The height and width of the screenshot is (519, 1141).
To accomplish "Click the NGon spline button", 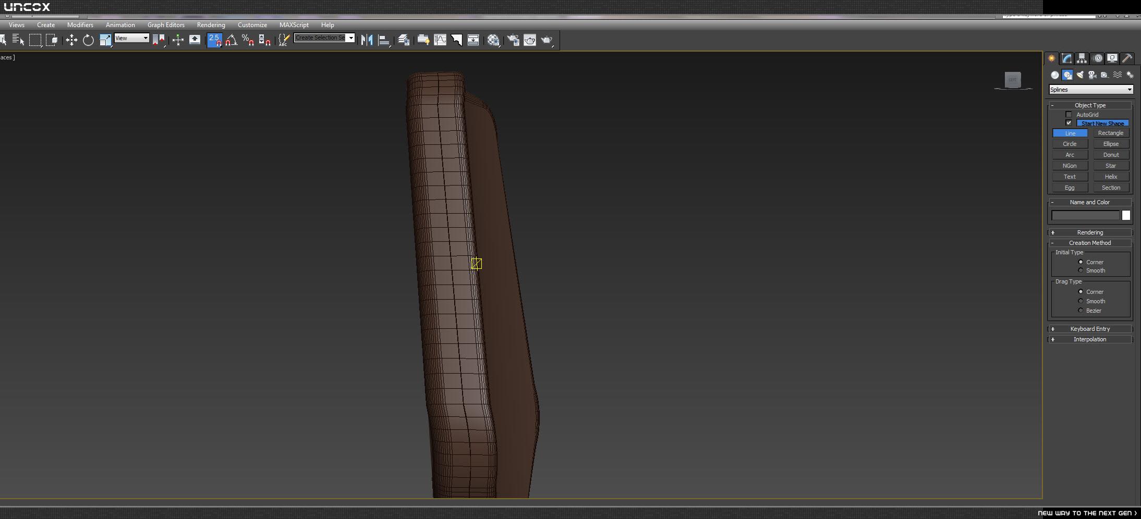I will (x=1070, y=166).
